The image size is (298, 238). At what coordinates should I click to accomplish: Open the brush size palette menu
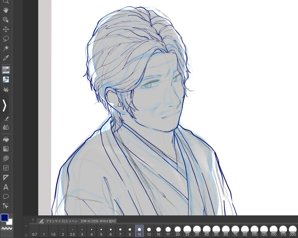coord(33,220)
